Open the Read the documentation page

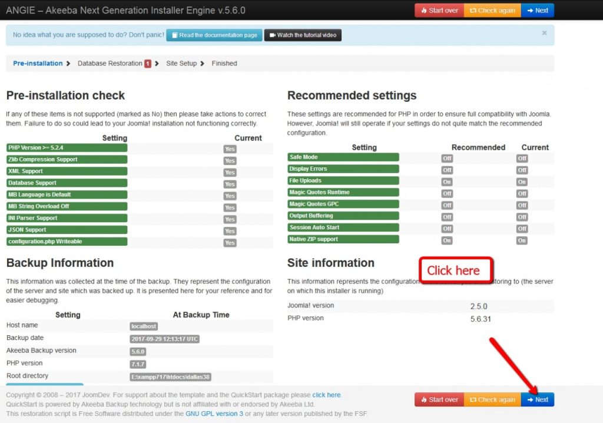click(x=214, y=35)
